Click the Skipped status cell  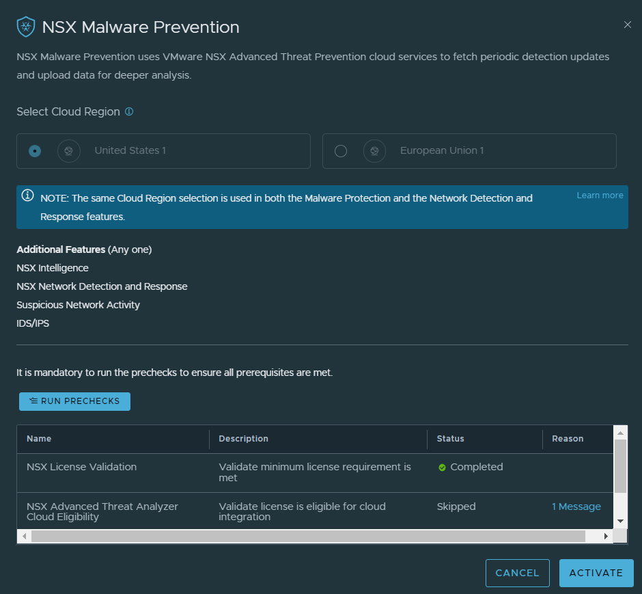[x=456, y=507]
